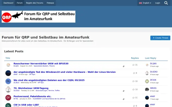Sort by the Replies column header
This screenshot has width=172, height=107.
click(x=135, y=58)
